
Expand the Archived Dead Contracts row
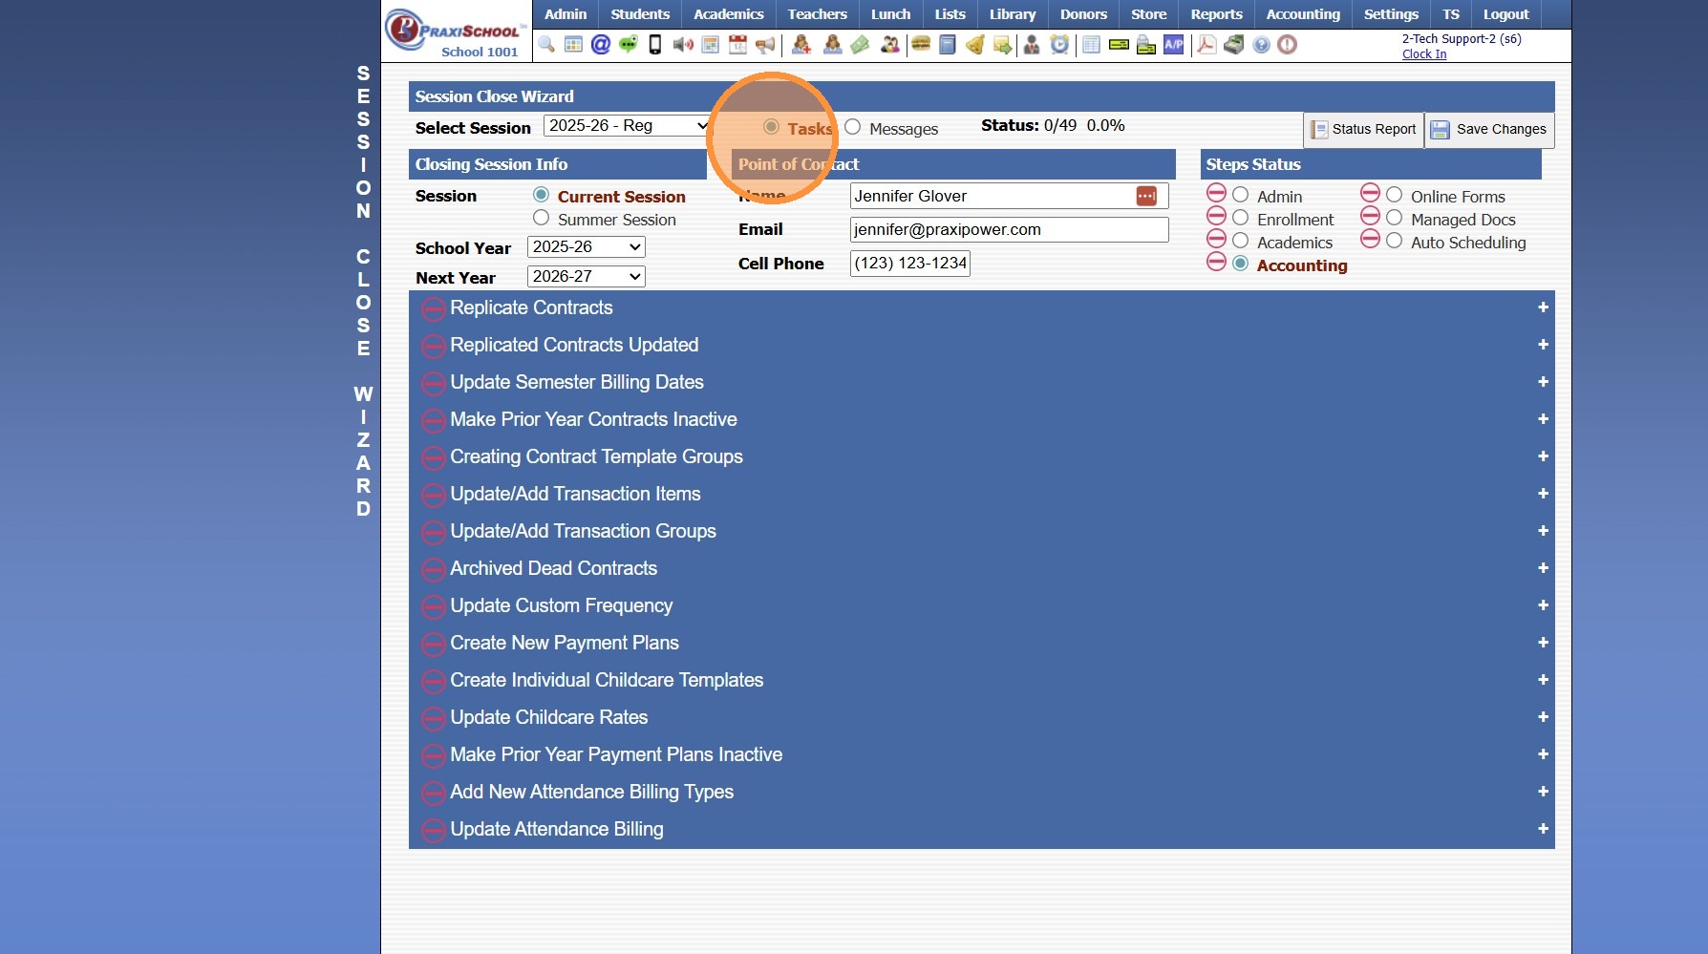(1543, 568)
